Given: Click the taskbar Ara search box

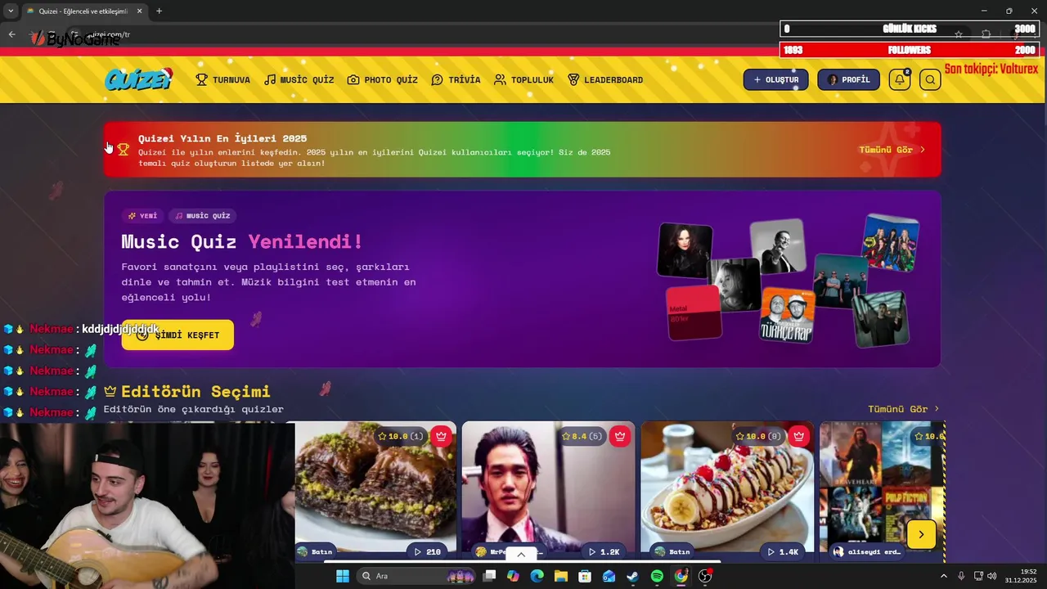Looking at the screenshot, I should 417,576.
